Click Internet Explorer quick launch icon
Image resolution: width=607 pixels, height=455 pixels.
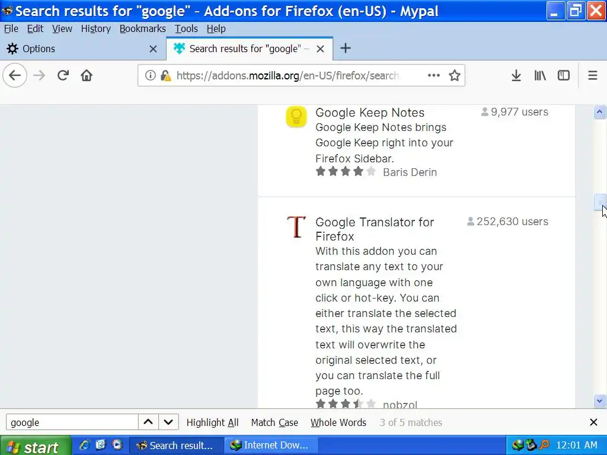coord(84,445)
